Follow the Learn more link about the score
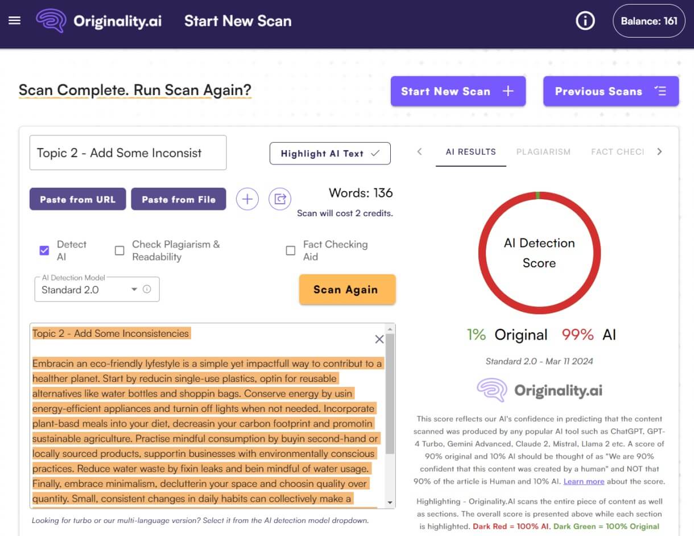 click(584, 481)
